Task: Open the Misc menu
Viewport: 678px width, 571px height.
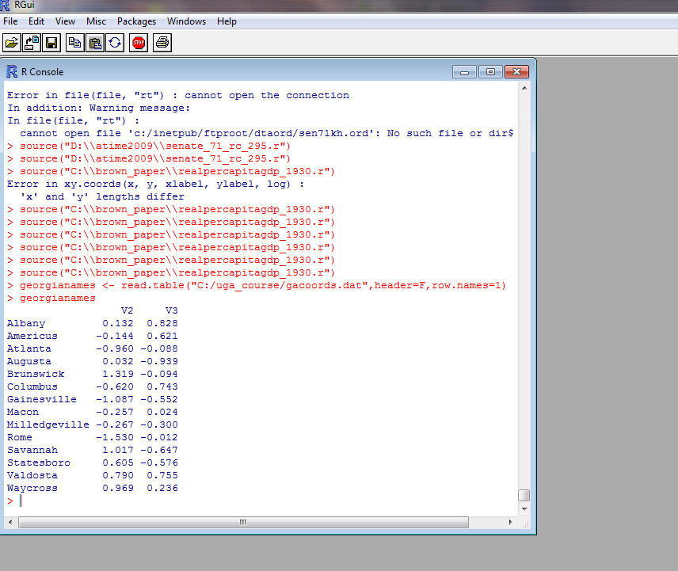Action: pyautogui.click(x=96, y=21)
